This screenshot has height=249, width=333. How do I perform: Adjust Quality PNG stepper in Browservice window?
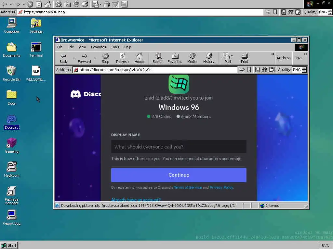304,70
